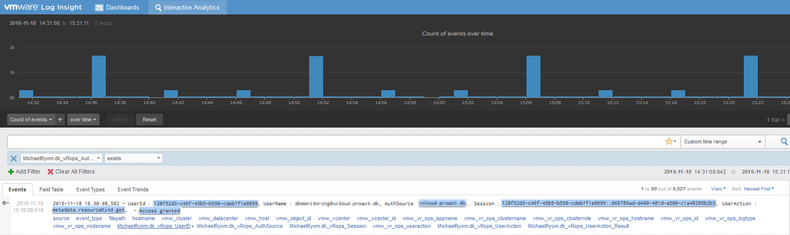Click Clear All Filters
The height and width of the screenshot is (235, 790).
click(x=71, y=172)
